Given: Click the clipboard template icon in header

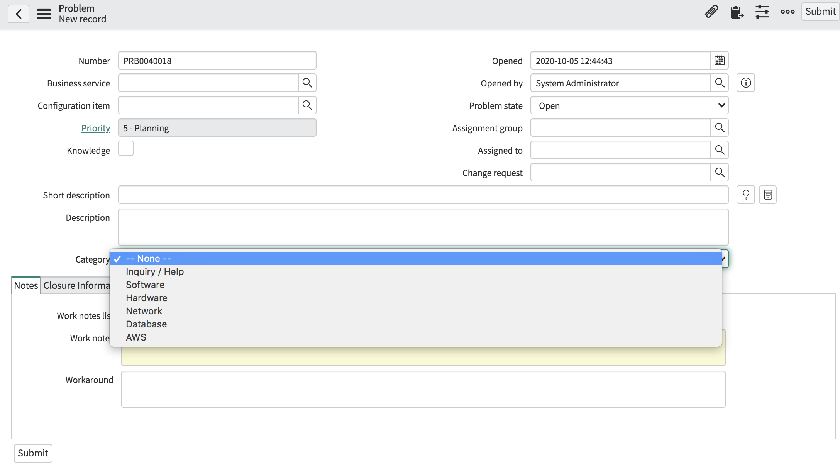Looking at the screenshot, I should pyautogui.click(x=737, y=12).
